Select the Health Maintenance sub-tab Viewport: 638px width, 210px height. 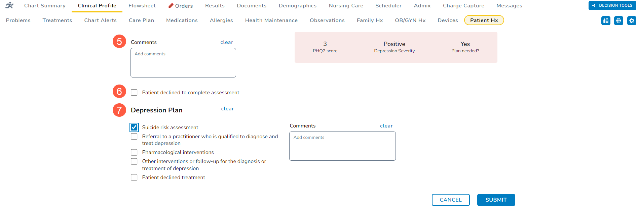[x=271, y=20]
